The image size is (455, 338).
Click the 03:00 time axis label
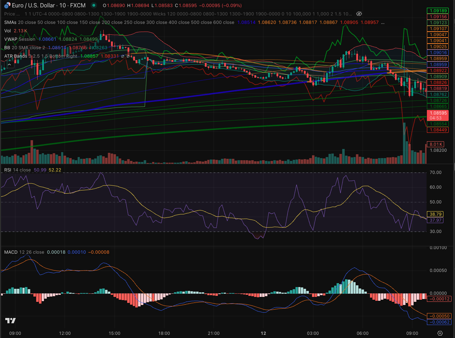[313, 333]
